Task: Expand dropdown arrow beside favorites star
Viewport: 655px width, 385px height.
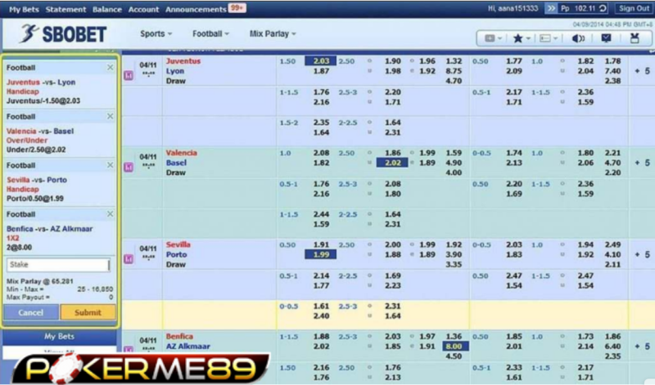Action: click(x=528, y=38)
